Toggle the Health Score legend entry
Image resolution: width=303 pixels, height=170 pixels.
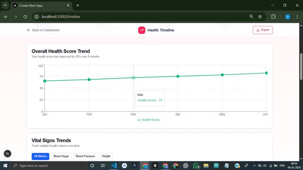tap(148, 120)
